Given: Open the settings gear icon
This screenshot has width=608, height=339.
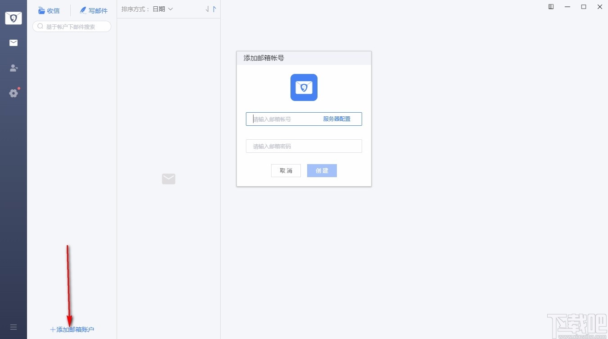Looking at the screenshot, I should coord(14,93).
